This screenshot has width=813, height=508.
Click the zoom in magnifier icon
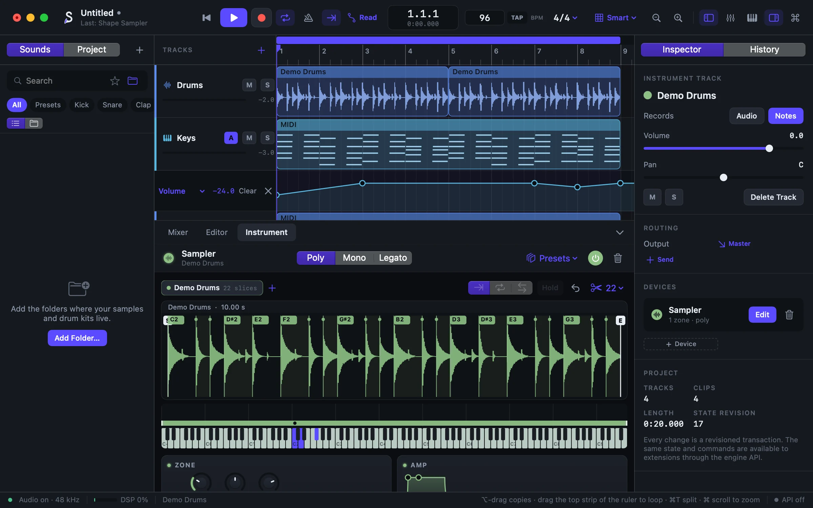pyautogui.click(x=678, y=18)
